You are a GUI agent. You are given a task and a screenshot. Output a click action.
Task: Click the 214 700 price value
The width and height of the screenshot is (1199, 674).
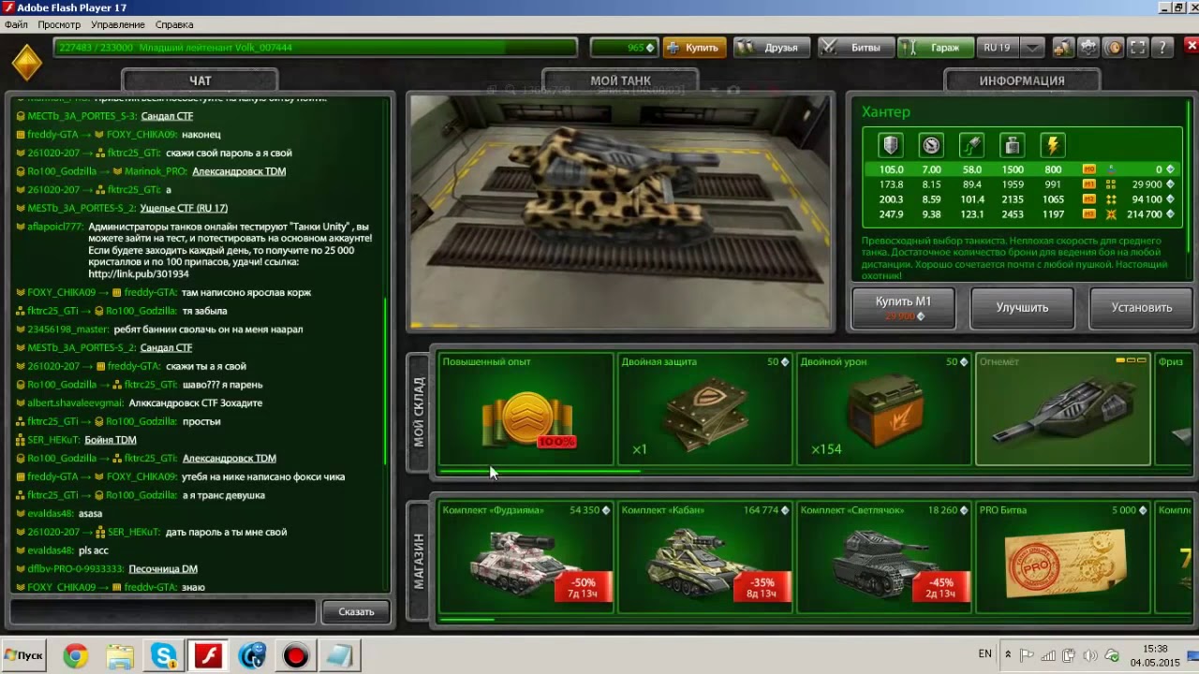[1144, 214]
